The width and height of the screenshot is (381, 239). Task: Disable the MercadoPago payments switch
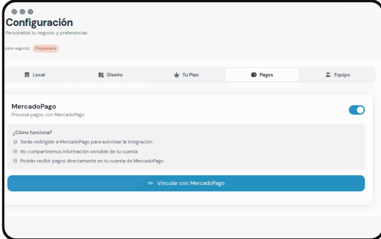point(357,110)
